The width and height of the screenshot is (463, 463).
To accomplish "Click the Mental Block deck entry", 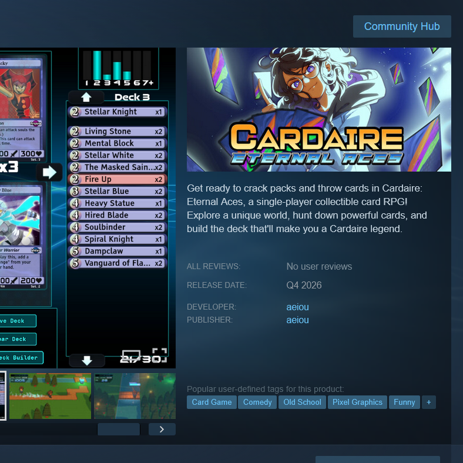I will tap(118, 143).
